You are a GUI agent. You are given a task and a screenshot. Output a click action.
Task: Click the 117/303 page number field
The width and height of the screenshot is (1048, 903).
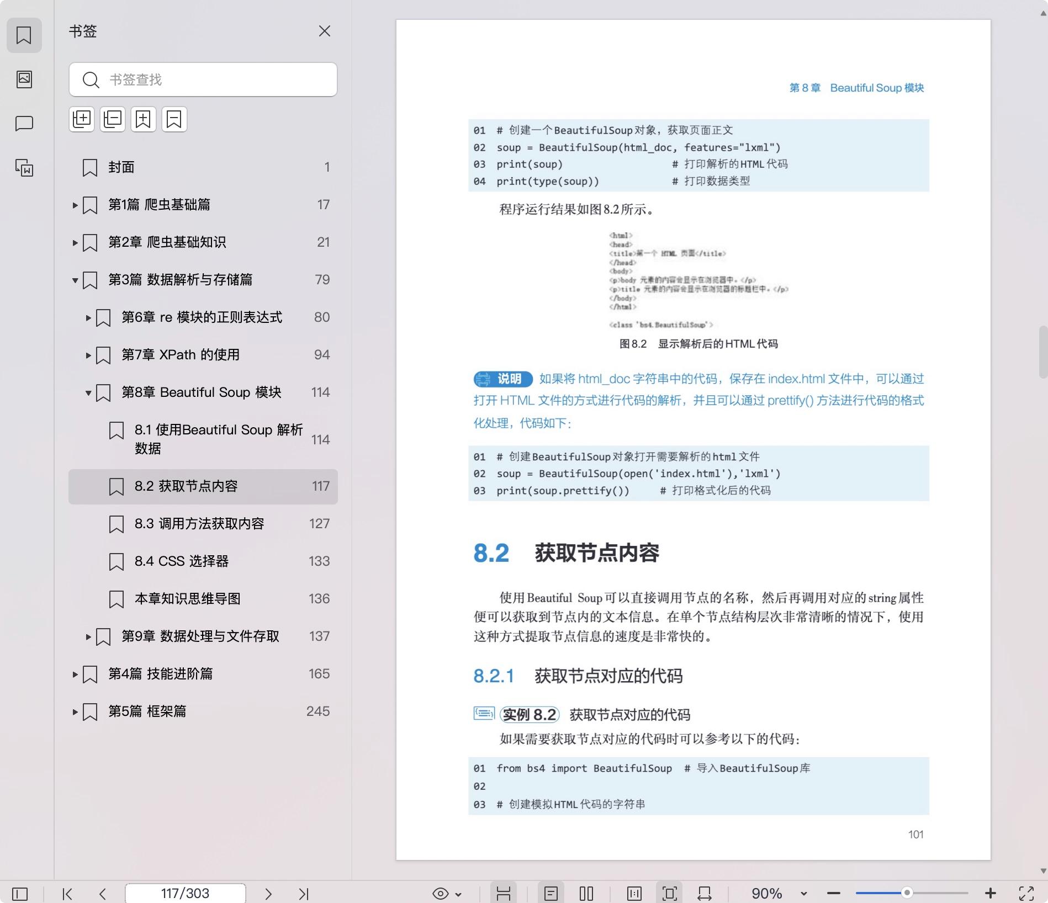[x=186, y=894]
